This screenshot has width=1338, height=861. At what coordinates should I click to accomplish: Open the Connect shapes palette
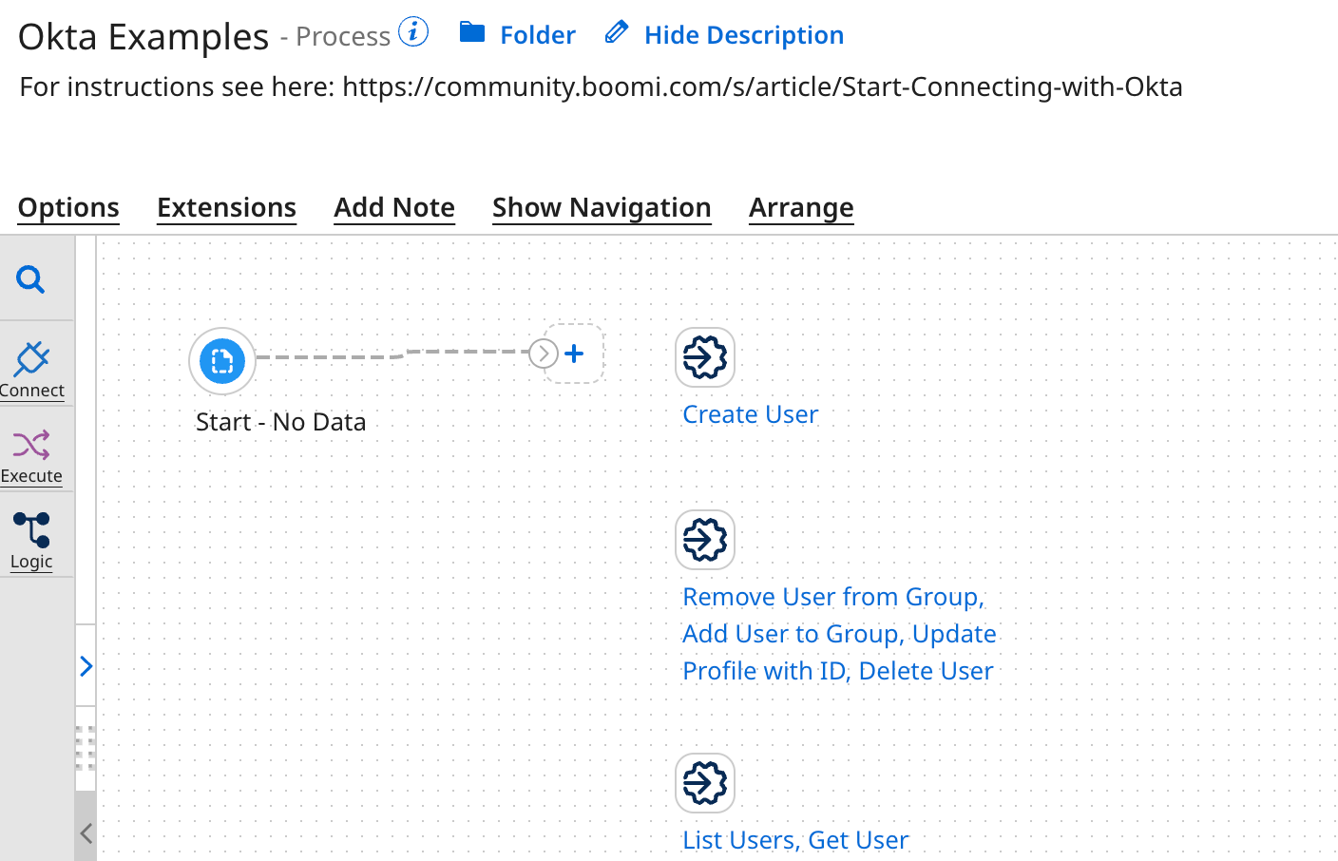coord(32,369)
